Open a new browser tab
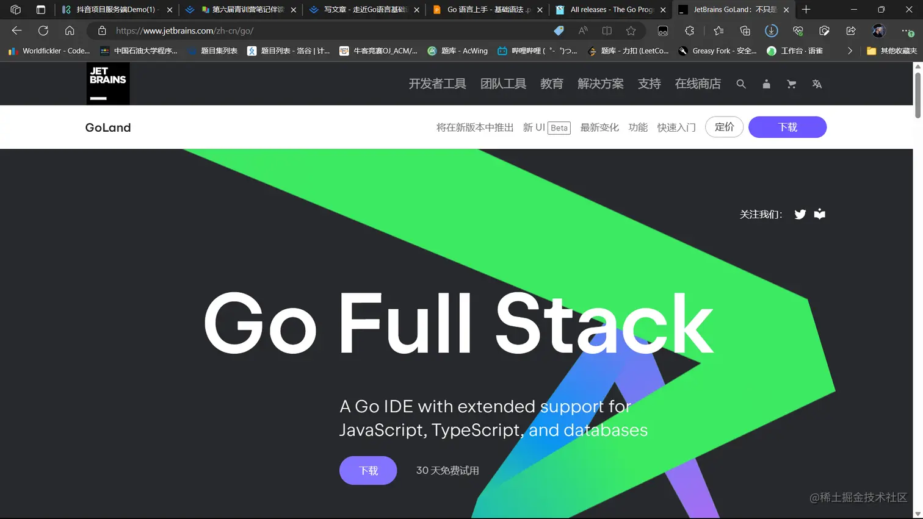Image resolution: width=923 pixels, height=519 pixels. tap(806, 10)
